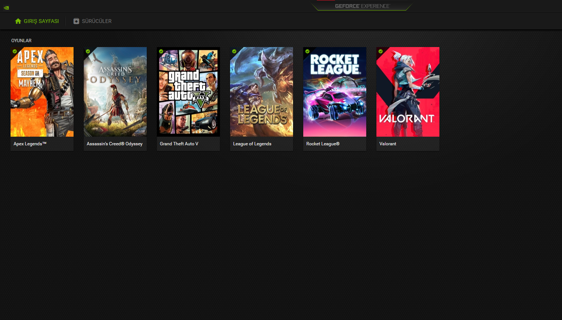
Task: Click the NVIDIA logo icon
Action: pos(6,8)
